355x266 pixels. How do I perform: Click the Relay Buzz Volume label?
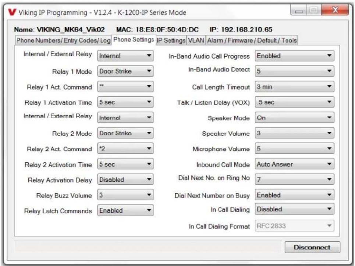point(64,196)
